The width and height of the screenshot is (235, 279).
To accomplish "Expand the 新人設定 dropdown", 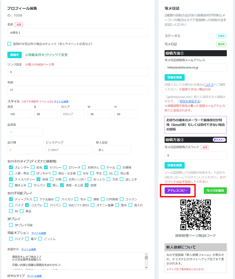I will (113, 150).
